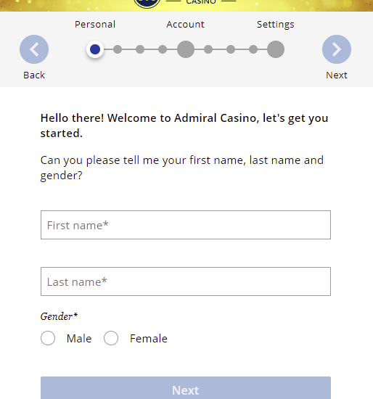Image resolution: width=373 pixels, height=399 pixels.
Task: Select the active blue first step dot
Action: 95,49
